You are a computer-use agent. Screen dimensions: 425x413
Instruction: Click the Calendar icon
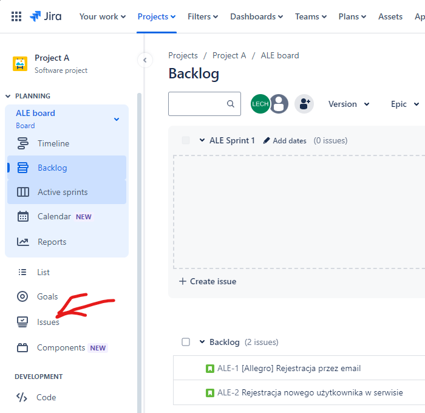point(23,216)
